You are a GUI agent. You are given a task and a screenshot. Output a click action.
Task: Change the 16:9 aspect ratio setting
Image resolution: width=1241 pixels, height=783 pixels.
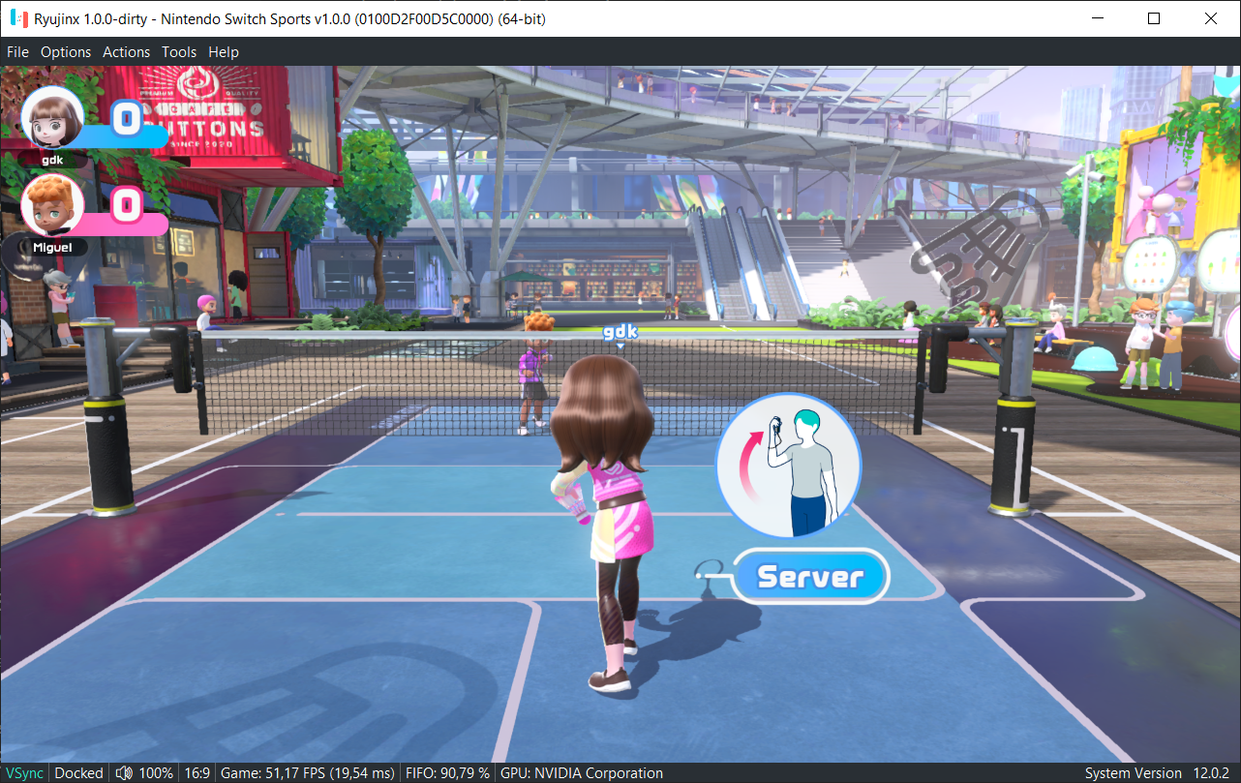(x=197, y=773)
